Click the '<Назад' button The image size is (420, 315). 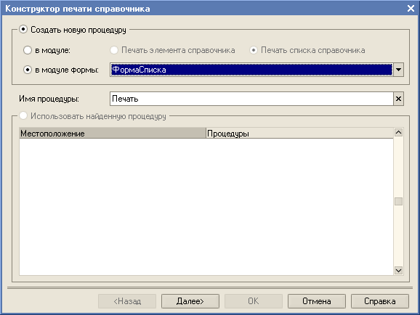(127, 301)
